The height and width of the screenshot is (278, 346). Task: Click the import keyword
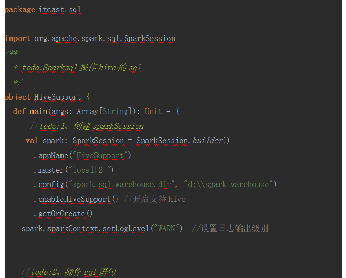click(18, 38)
